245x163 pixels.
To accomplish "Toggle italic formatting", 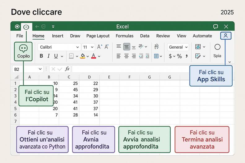I will tap(49, 56).
